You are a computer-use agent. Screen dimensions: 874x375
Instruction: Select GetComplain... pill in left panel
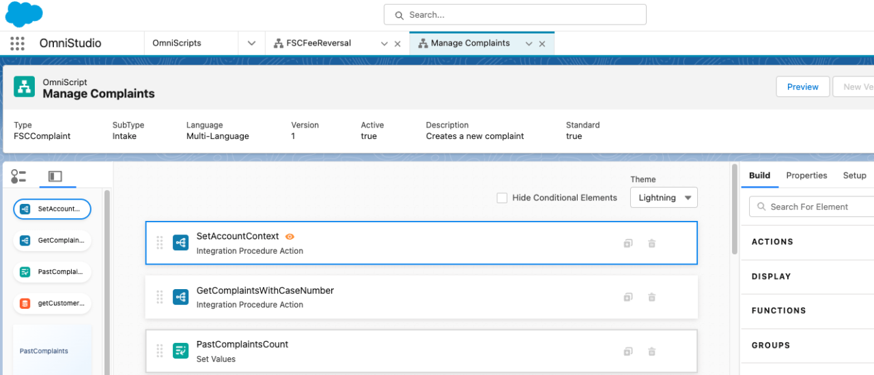click(x=52, y=240)
